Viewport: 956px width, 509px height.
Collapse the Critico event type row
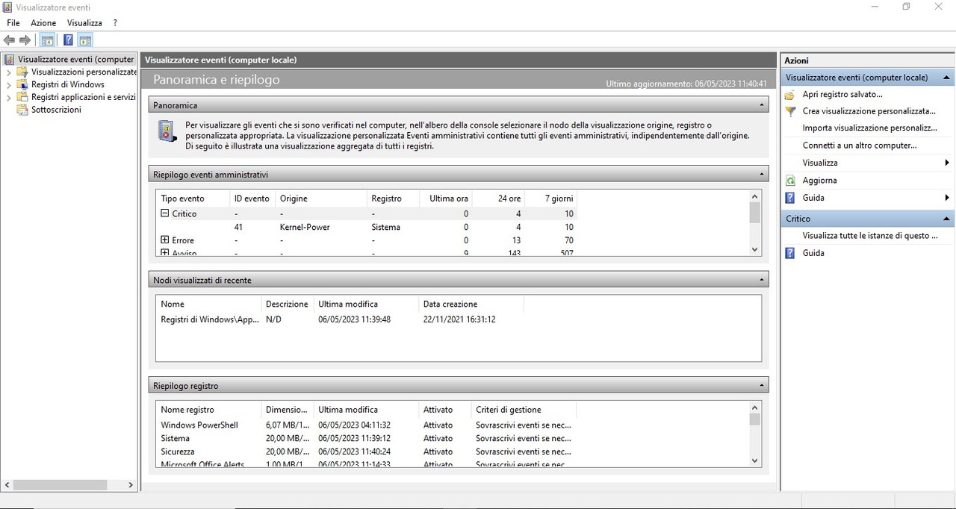[165, 213]
